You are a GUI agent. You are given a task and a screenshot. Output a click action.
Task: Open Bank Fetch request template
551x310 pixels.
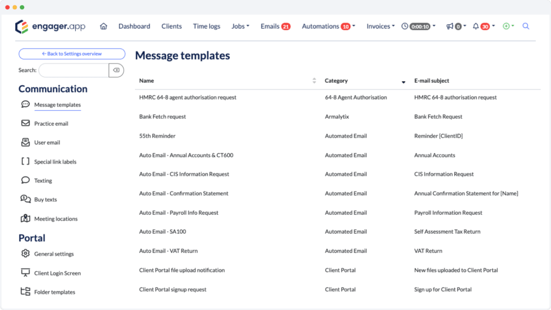[x=163, y=117]
